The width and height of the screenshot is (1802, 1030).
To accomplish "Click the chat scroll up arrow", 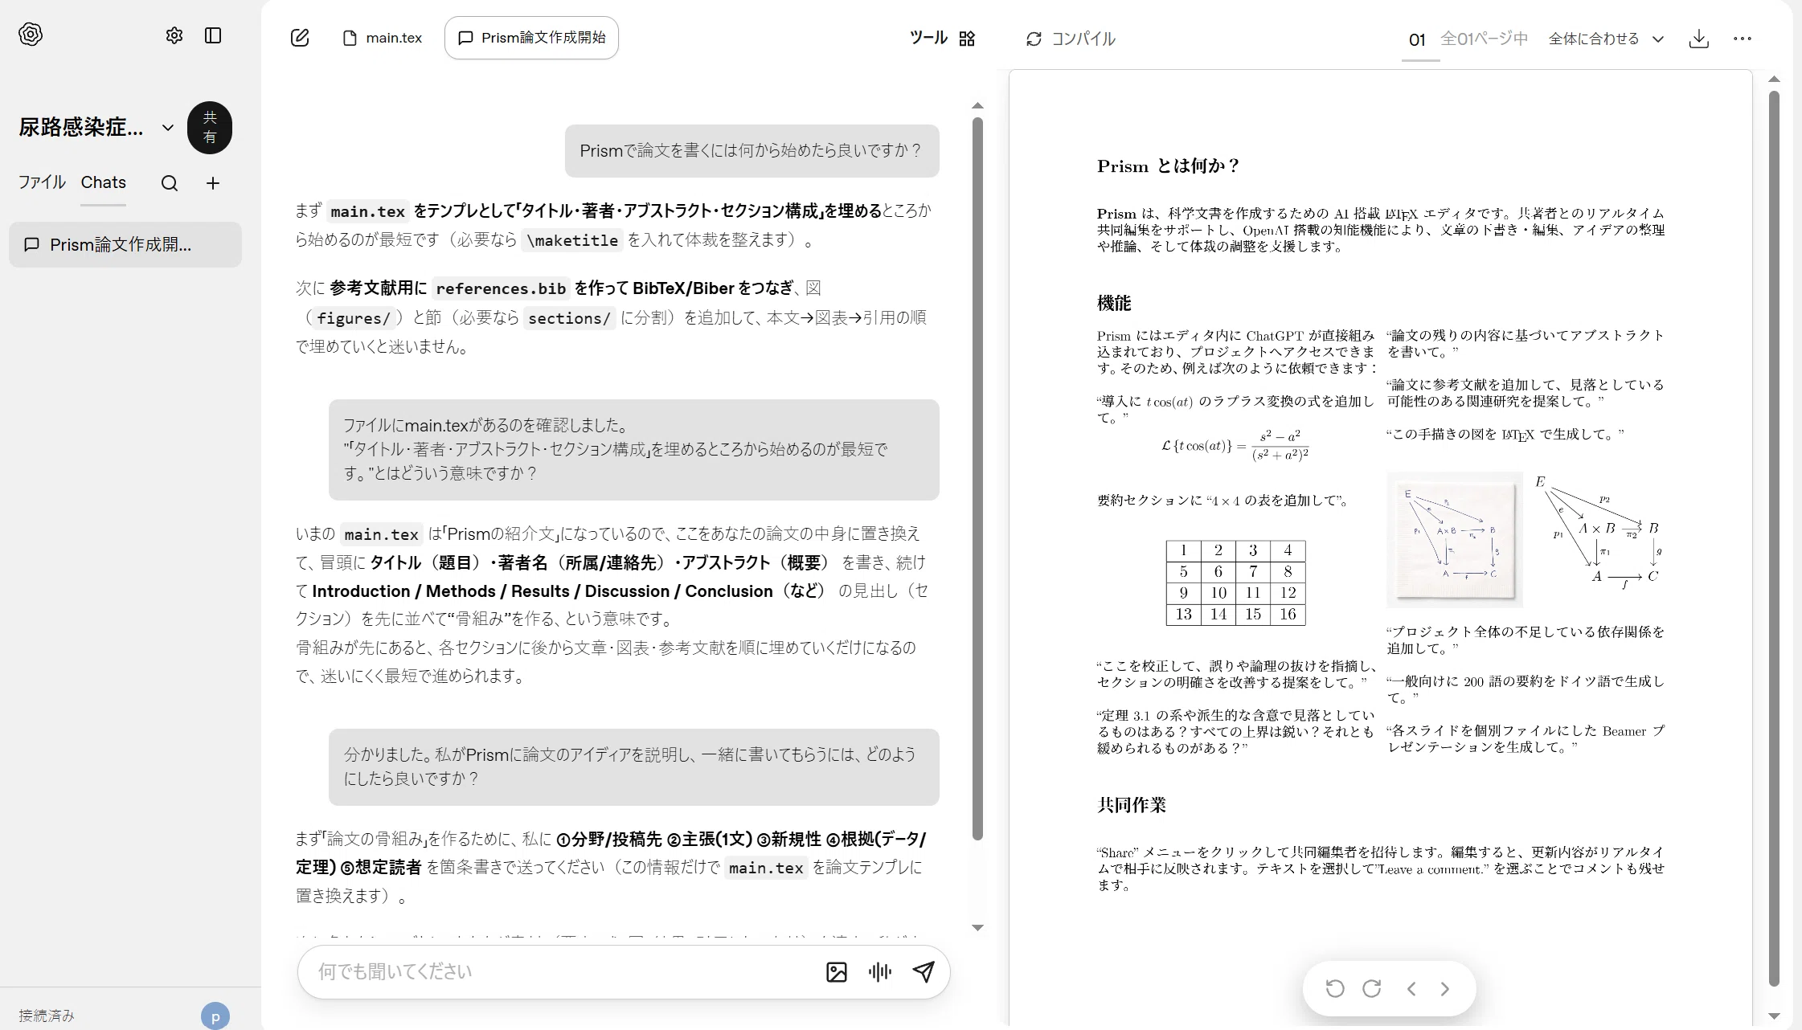I will pyautogui.click(x=977, y=105).
